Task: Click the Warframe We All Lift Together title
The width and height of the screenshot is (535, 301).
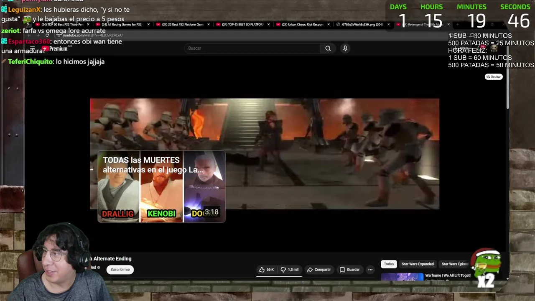Action: click(448, 275)
